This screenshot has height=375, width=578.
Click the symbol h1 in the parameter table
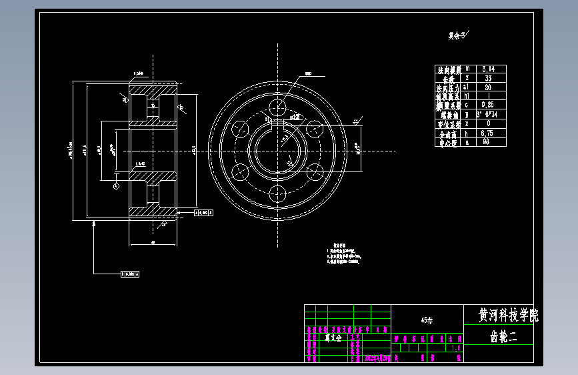tap(467, 96)
